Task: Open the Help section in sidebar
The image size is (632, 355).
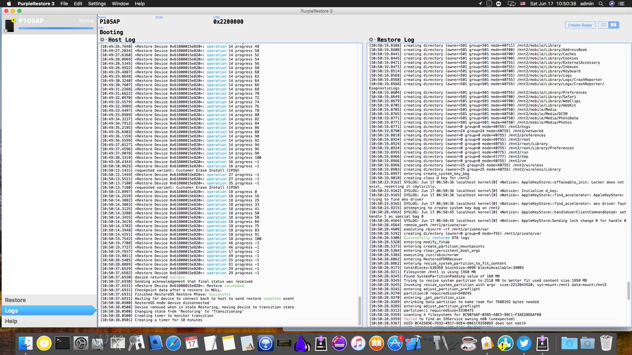Action: tap(48, 321)
